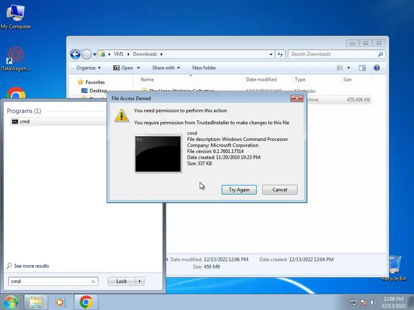Change view icon in Explorer toolbar

click(340, 68)
